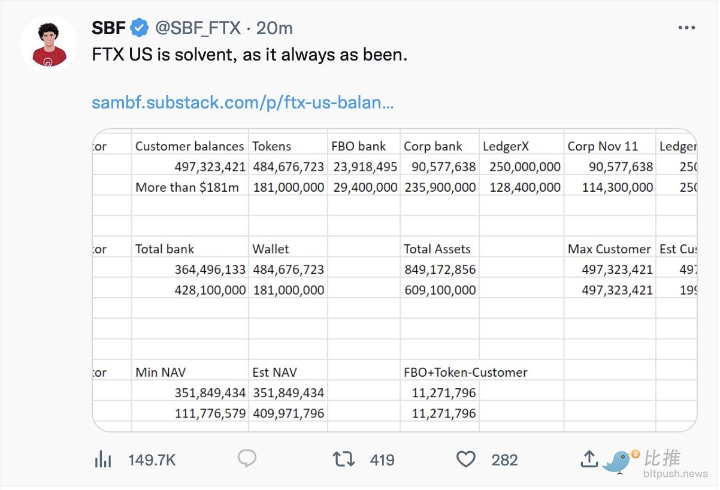Click the retweet arrows icon
Image resolution: width=720 pixels, height=490 pixels.
point(344,459)
